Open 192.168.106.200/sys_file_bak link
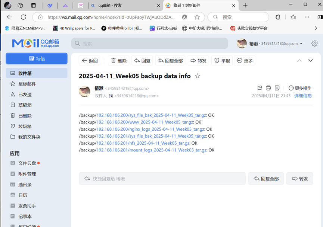Image resolution: width=323 pixels, height=227 pixels. tap(151, 115)
